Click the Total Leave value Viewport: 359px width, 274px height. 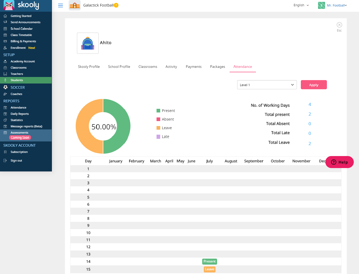click(310, 144)
